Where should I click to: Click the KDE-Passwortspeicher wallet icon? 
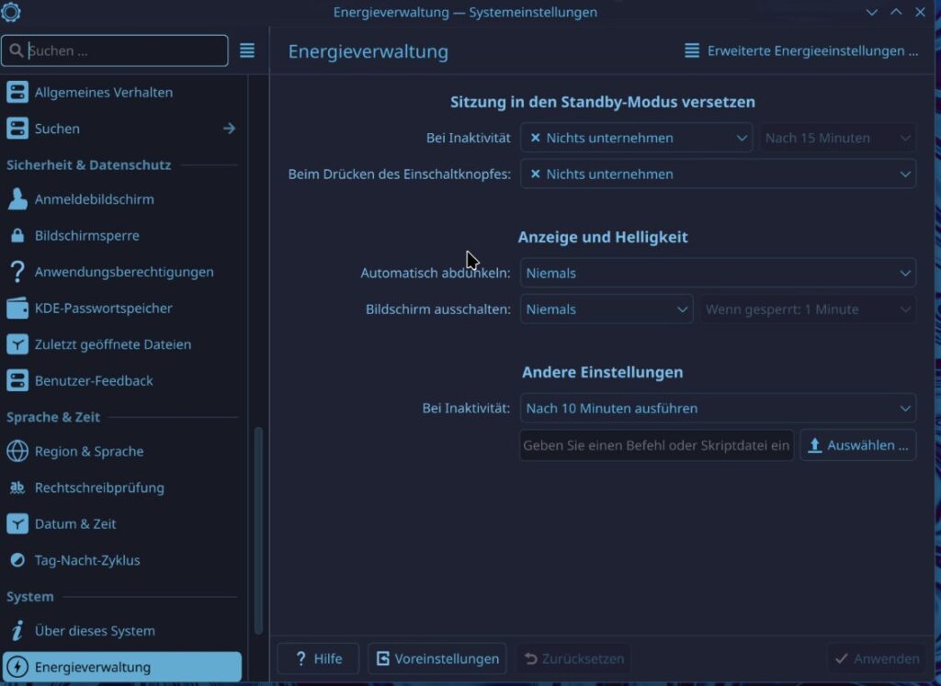pyautogui.click(x=17, y=309)
